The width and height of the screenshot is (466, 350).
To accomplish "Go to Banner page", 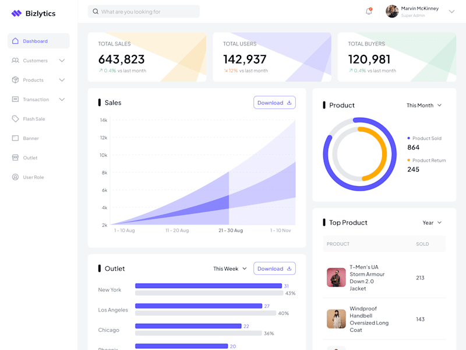I will pos(38,138).
